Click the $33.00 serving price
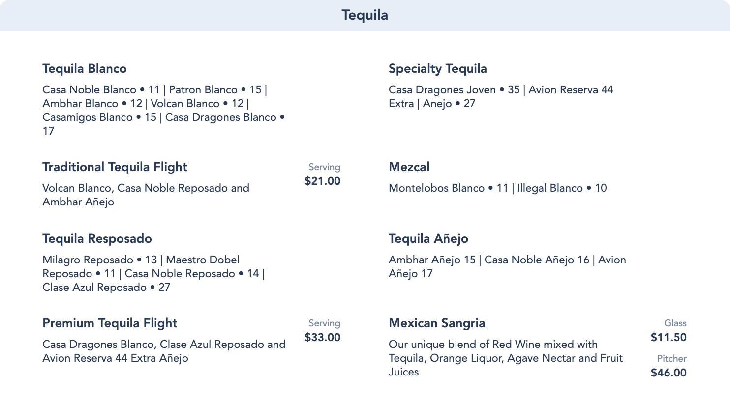Image resolution: width=730 pixels, height=404 pixels. click(x=322, y=338)
